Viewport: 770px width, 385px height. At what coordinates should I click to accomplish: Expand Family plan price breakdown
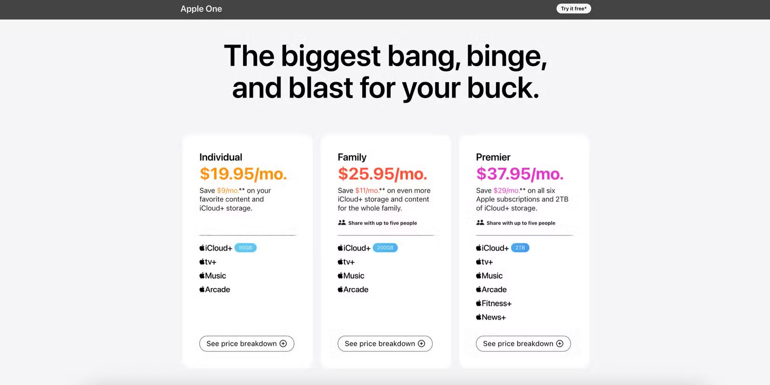tap(385, 343)
